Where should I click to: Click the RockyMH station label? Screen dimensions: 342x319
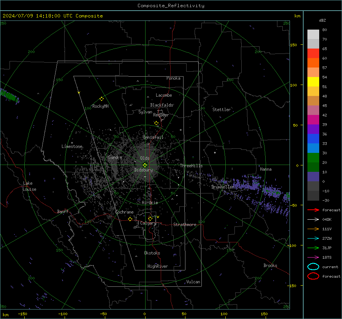point(100,106)
